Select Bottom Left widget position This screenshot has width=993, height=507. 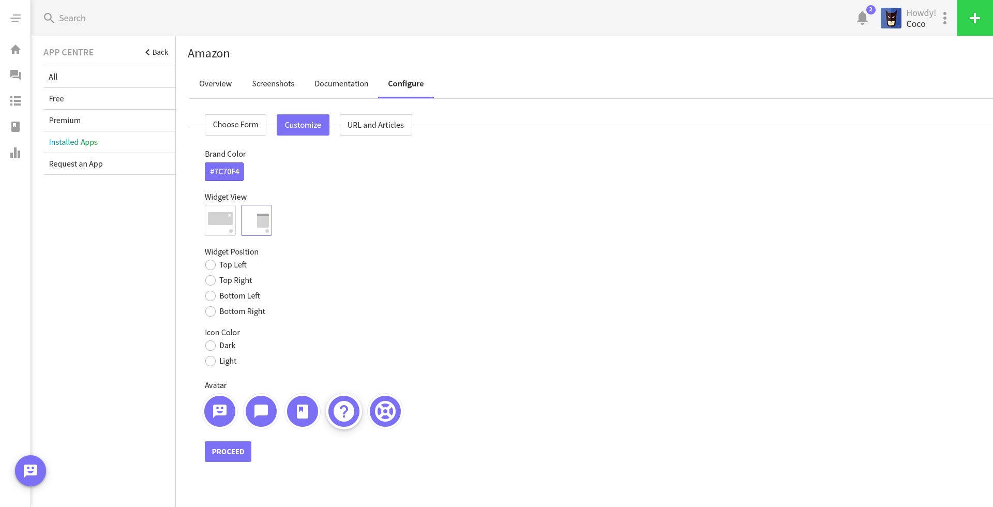pyautogui.click(x=210, y=296)
